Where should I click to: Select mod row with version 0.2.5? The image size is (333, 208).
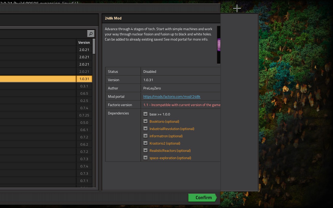(46, 101)
